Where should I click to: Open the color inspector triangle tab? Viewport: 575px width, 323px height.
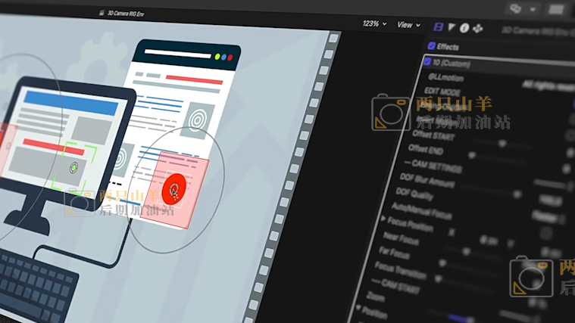point(452,27)
